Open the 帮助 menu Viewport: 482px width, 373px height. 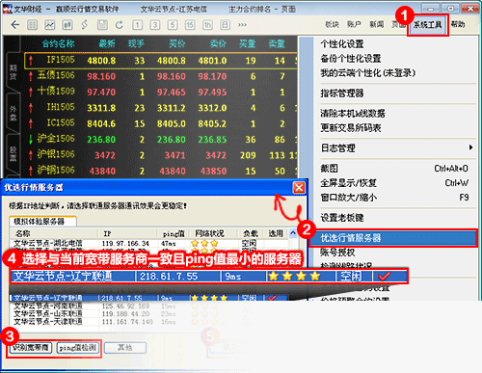click(458, 24)
